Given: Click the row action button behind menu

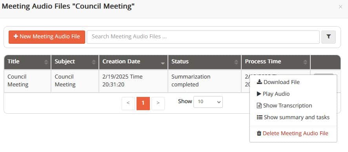Looking at the screenshot, I should (324, 75).
